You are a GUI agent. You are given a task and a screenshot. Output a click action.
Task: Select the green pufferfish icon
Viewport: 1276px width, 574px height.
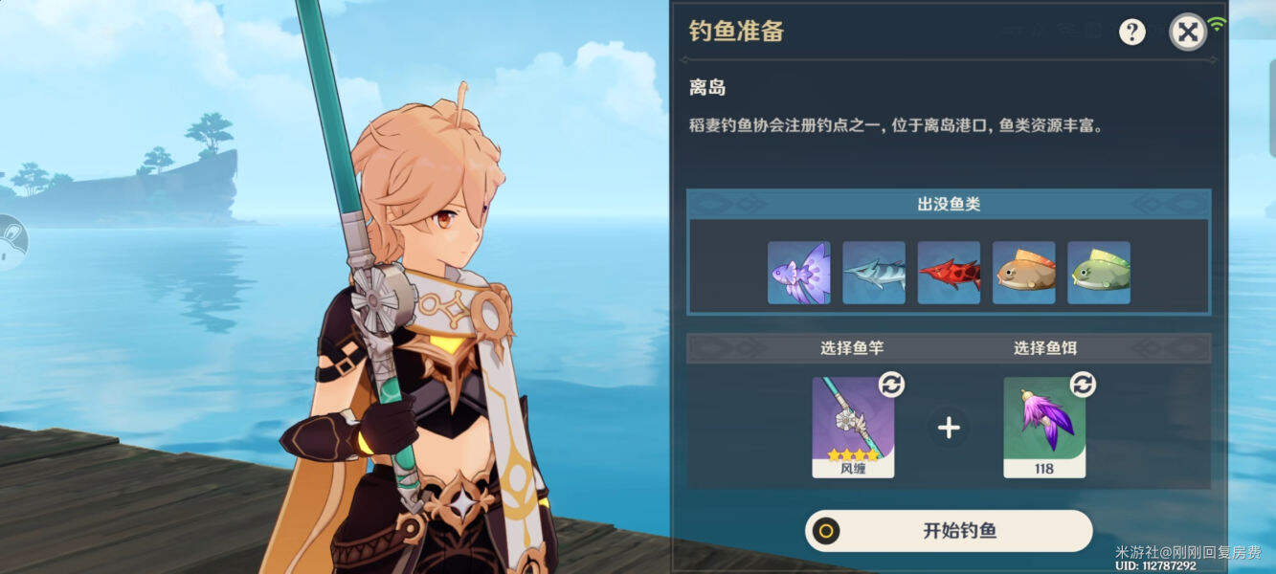point(1099,273)
